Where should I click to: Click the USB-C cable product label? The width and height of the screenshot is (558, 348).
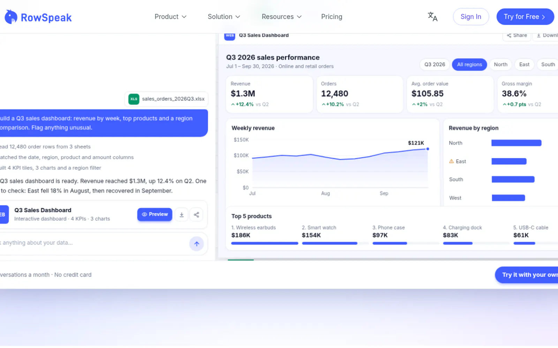[x=530, y=228]
